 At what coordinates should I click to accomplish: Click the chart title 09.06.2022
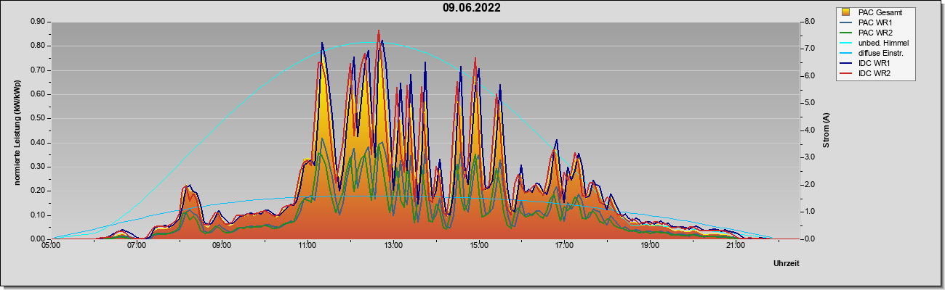tap(472, 8)
